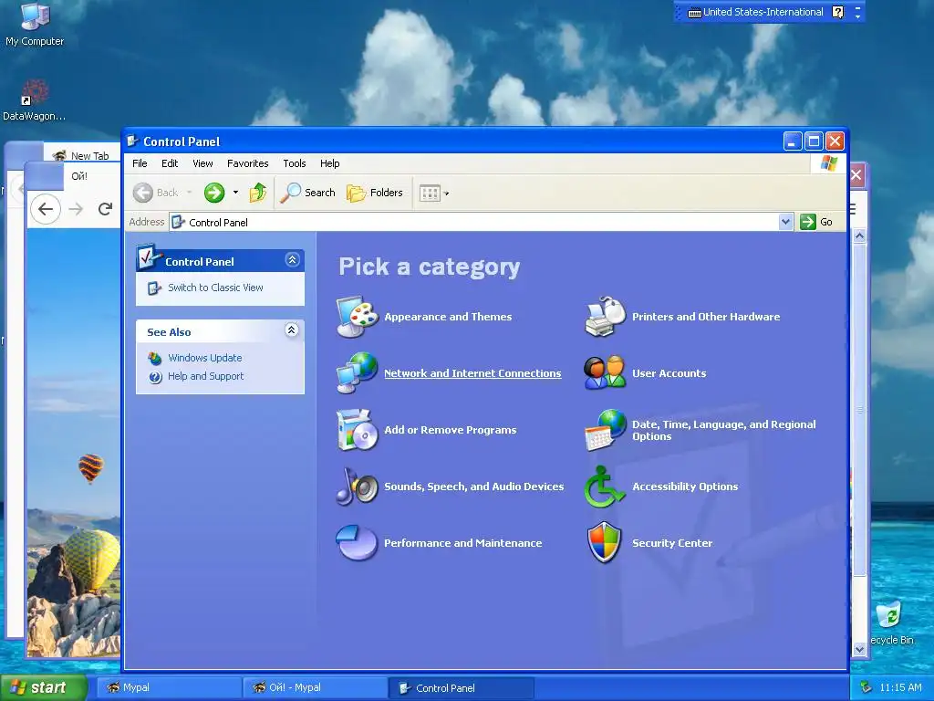Click the Windows Update icon in See Also

[x=155, y=358]
